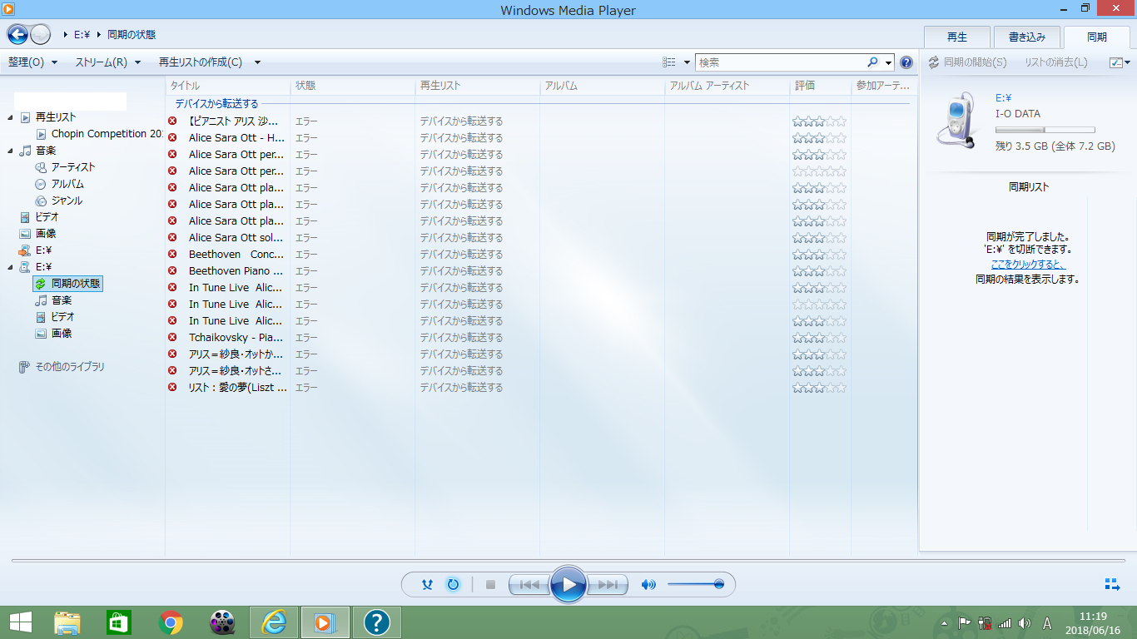Switch to Now Playing mode icon
1137x639 pixels.
pos(1112,585)
